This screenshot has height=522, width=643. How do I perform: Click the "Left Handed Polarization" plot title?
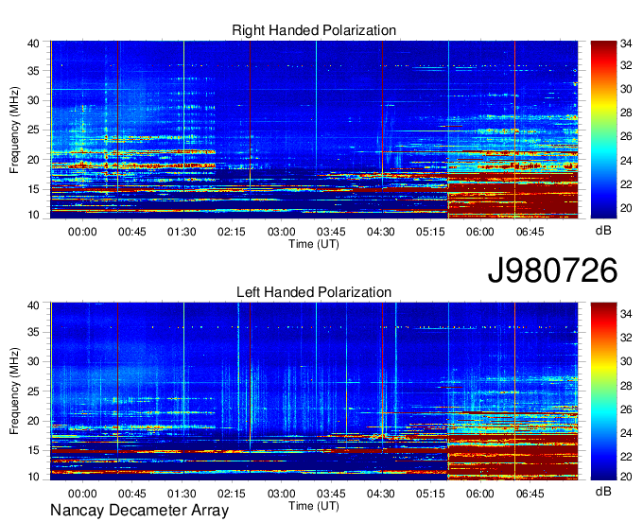tap(314, 292)
